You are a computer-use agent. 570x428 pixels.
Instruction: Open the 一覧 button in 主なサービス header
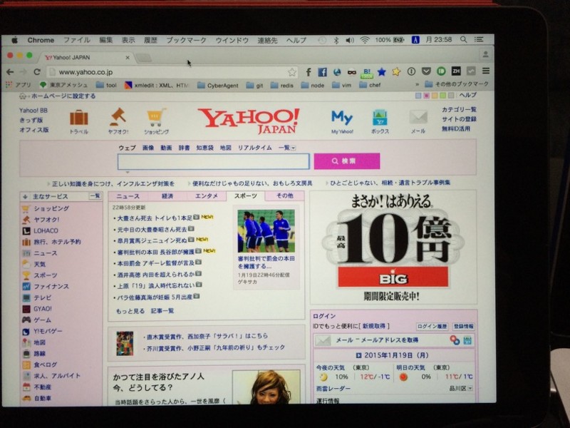(x=95, y=196)
